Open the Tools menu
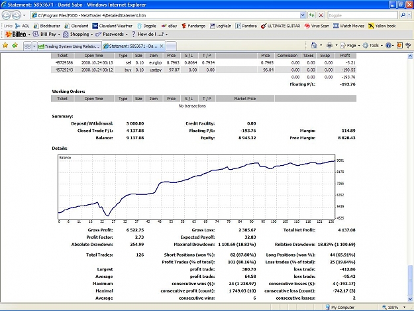414x311 pixels. [x=372, y=46]
